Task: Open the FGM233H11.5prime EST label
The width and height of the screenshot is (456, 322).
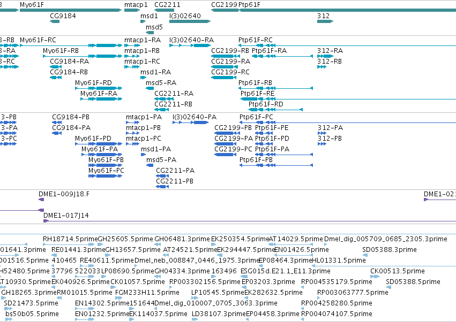Action: click(147, 293)
